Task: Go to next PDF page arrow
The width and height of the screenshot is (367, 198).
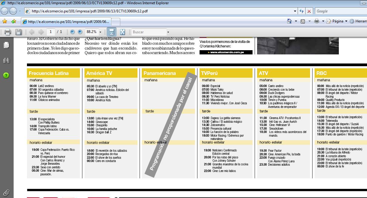Action: tap(41, 32)
